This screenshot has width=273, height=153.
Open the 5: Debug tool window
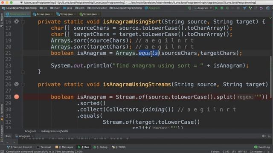click(101, 147)
